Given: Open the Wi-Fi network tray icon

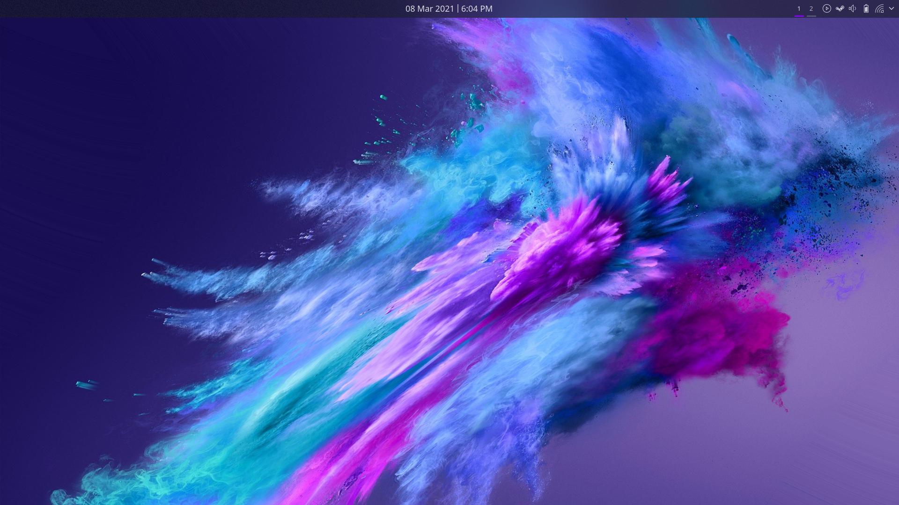Looking at the screenshot, I should point(879,8).
